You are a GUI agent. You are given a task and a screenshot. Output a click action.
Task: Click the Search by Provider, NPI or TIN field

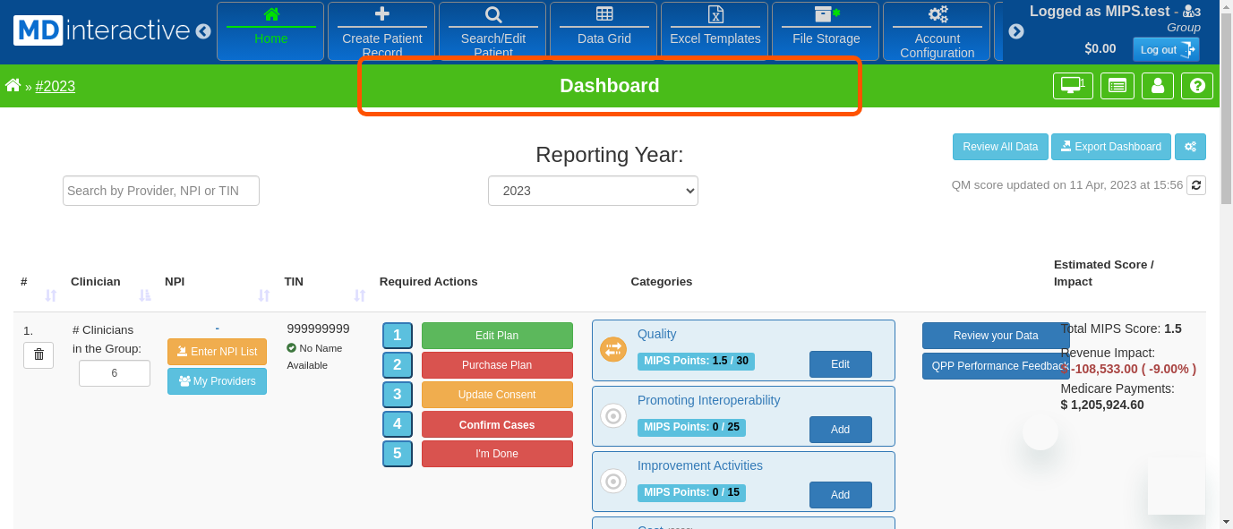pos(161,191)
